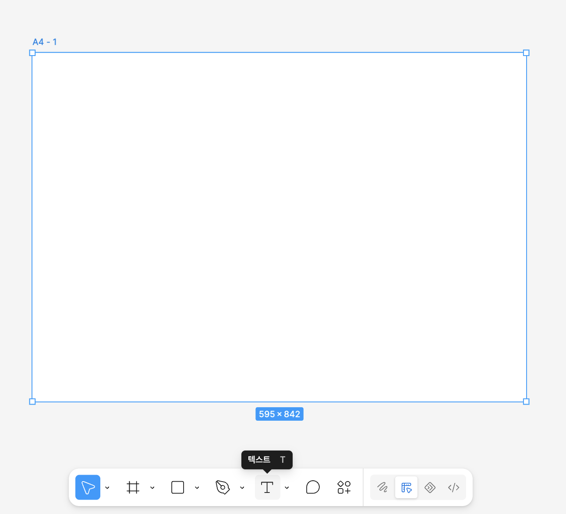Open the Actions shapes-plus tool

(344, 487)
